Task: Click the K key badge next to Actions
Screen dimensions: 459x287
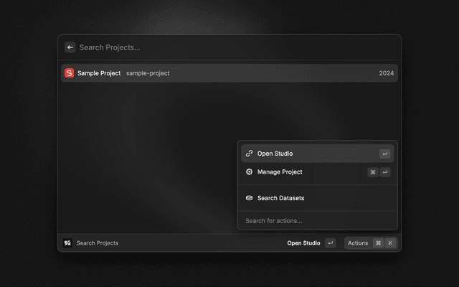Action: point(391,243)
